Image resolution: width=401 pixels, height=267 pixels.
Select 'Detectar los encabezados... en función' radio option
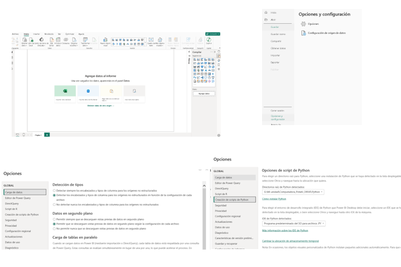click(x=54, y=195)
